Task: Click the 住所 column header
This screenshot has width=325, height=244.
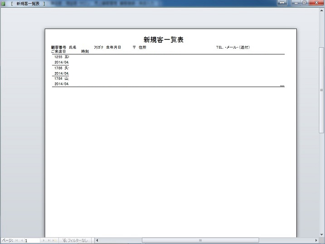Action: (x=142, y=47)
